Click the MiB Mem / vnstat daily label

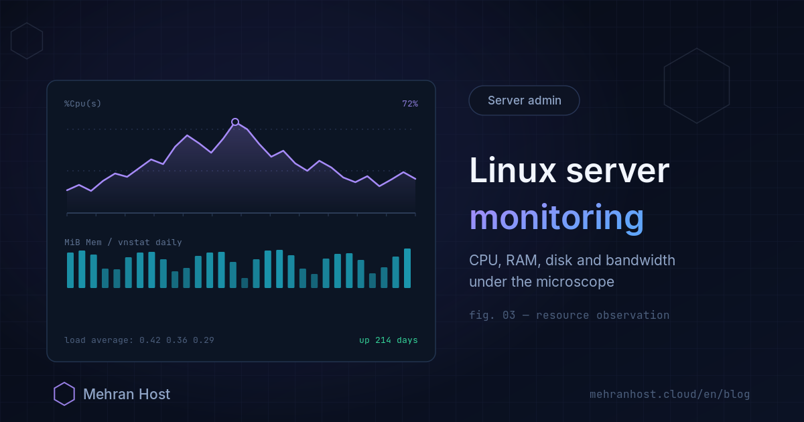[123, 242]
